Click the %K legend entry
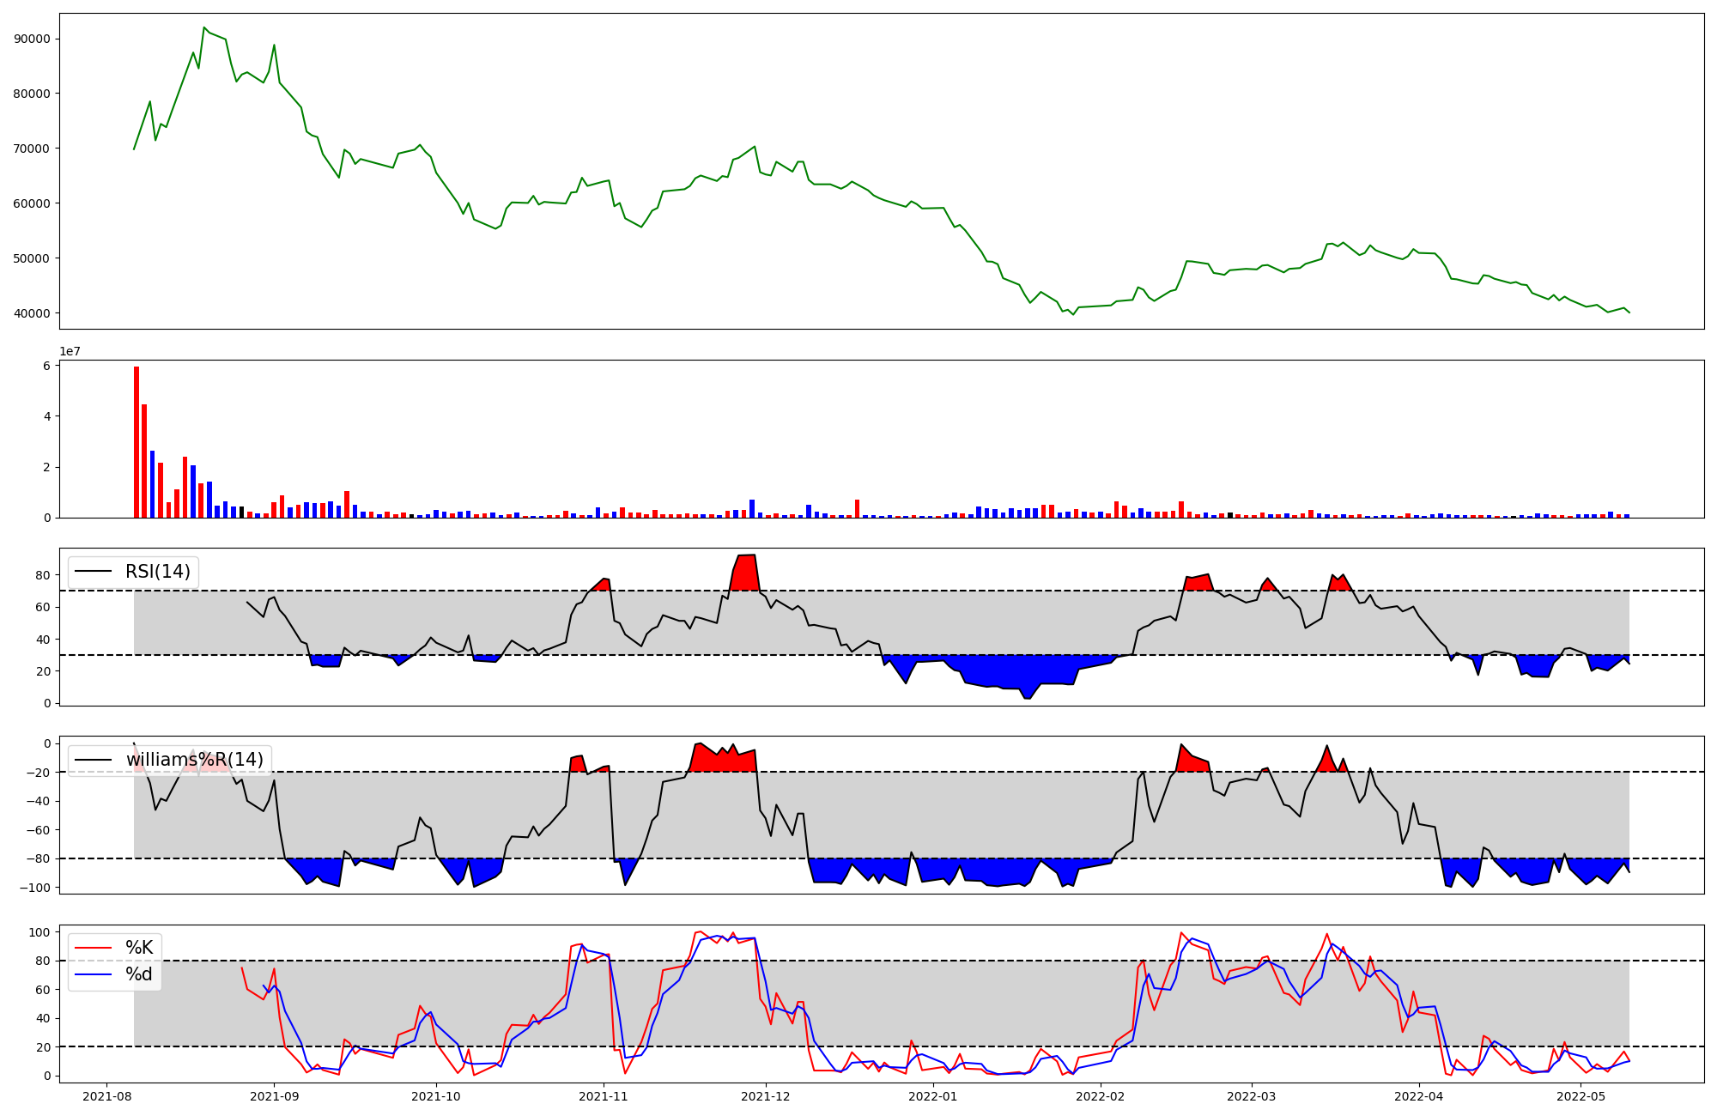The image size is (1717, 1116). (139, 948)
